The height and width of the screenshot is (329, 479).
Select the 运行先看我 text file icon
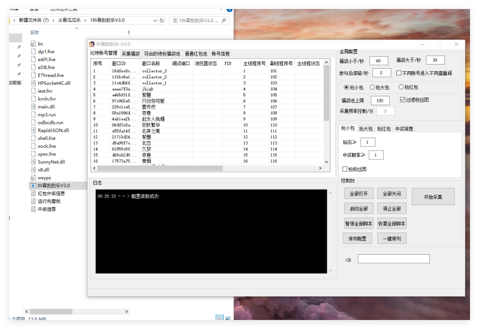pyautogui.click(x=34, y=202)
